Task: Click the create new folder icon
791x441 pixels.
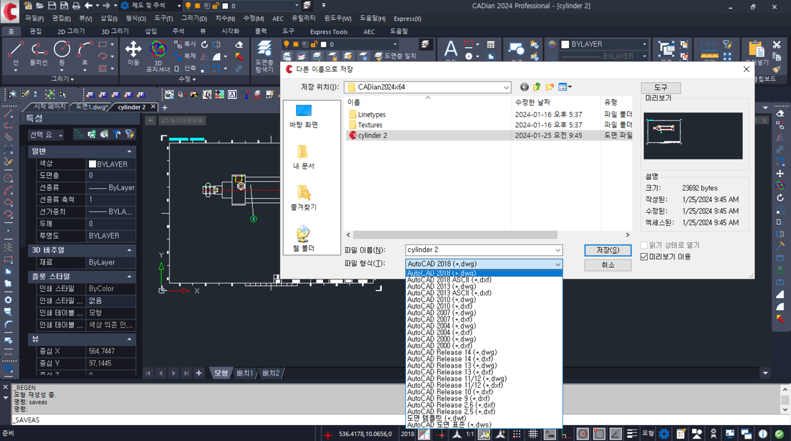Action: click(x=550, y=87)
